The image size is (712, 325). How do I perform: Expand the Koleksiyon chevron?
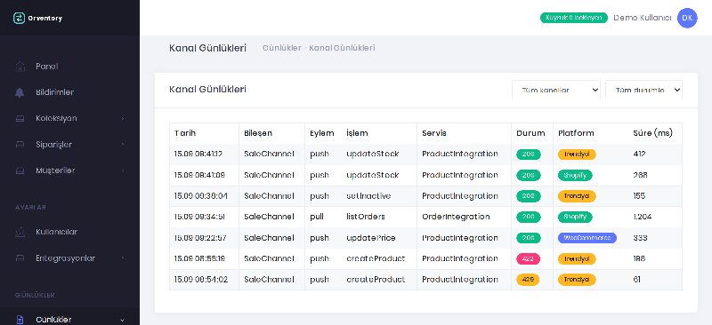point(123,119)
